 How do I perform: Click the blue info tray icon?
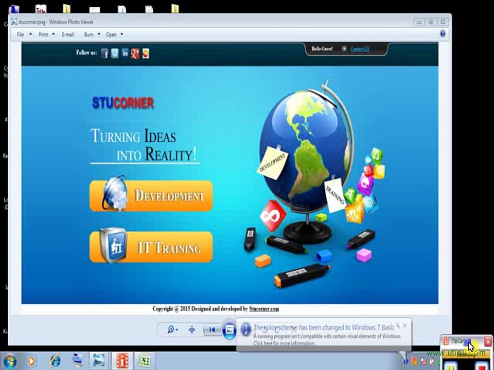point(406,362)
